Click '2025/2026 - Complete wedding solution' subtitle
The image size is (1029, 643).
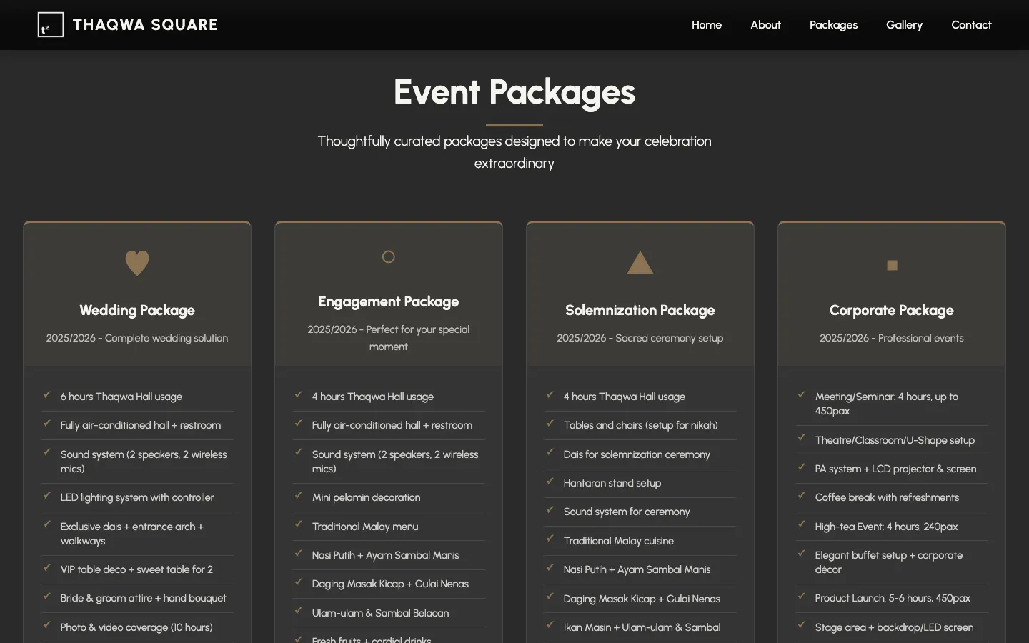pos(137,338)
